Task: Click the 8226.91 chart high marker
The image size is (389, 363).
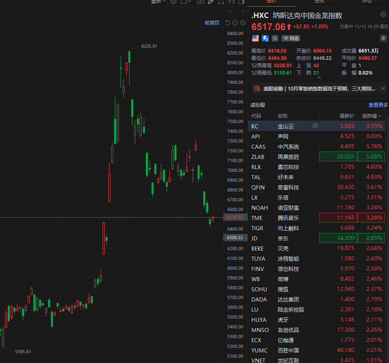Action: click(x=149, y=46)
